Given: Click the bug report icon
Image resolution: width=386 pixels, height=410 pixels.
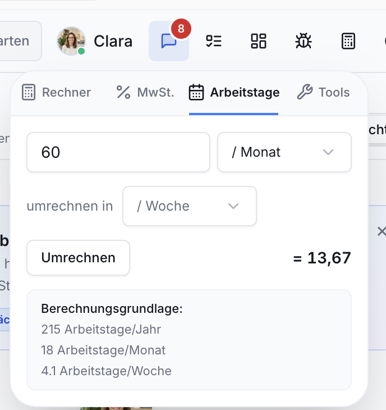Looking at the screenshot, I should point(304,41).
